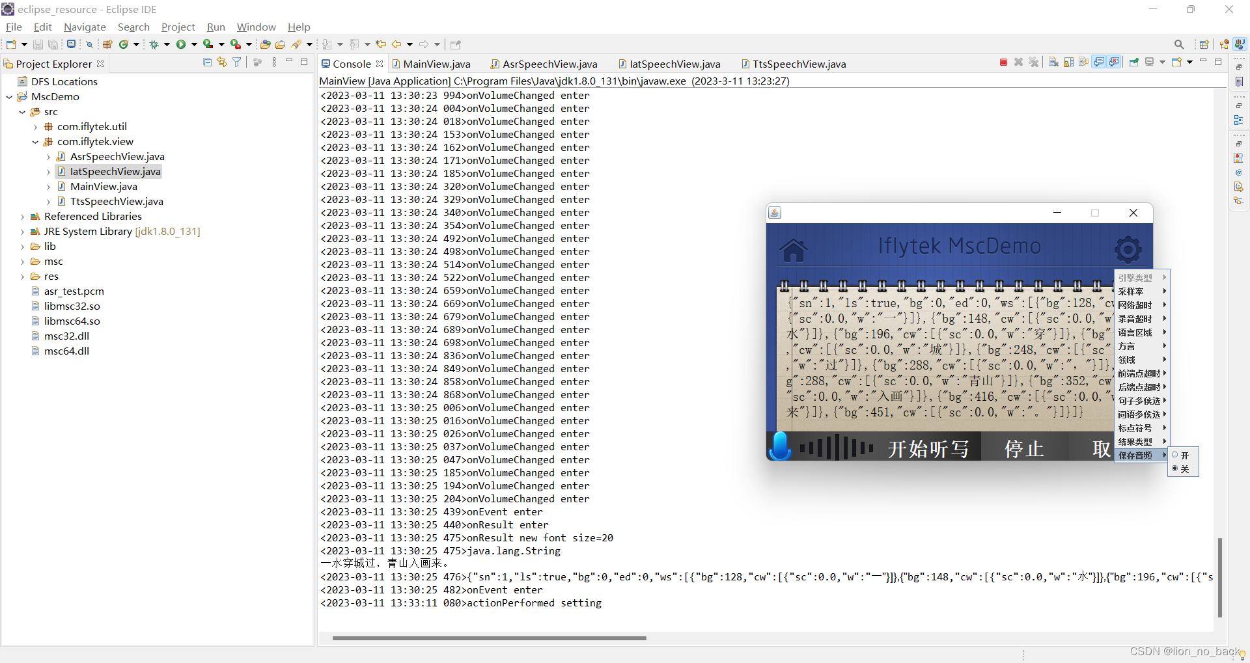Click the gear settings icon in MscDemo
1250x663 pixels.
[x=1128, y=249]
